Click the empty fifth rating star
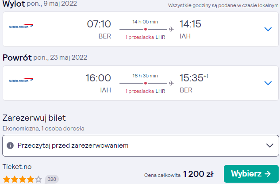The height and width of the screenshot is (184, 280). pyautogui.click(x=38, y=179)
